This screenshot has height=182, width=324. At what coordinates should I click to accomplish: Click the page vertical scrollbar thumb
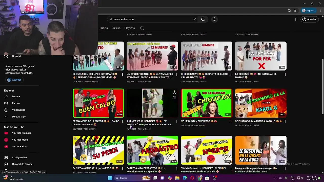click(322, 86)
